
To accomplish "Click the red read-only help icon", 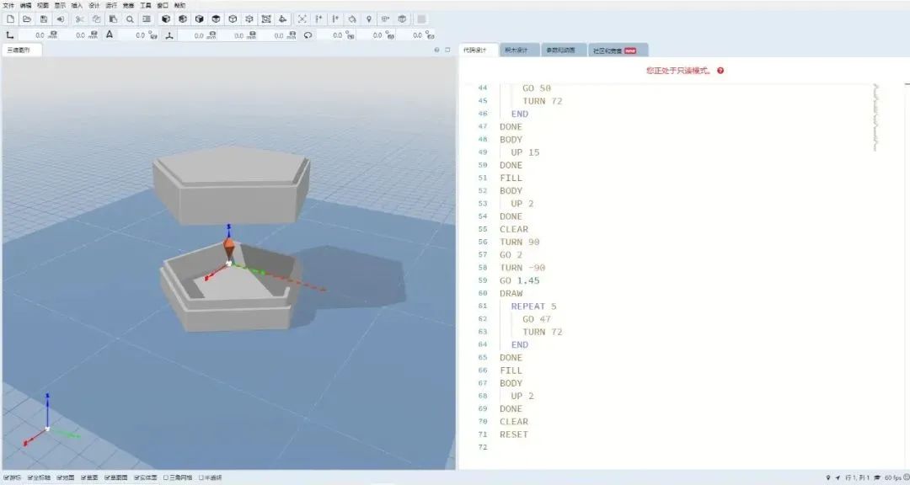I will pos(720,71).
